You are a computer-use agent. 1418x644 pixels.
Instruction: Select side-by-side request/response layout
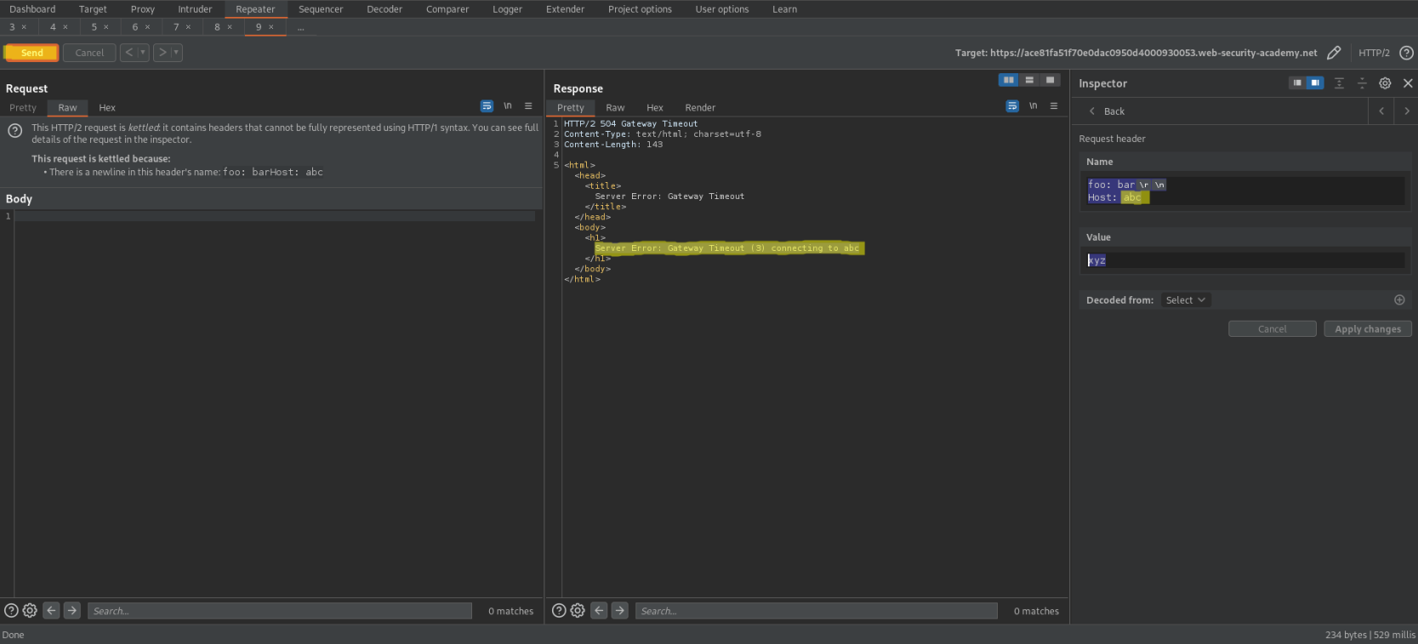[1009, 80]
